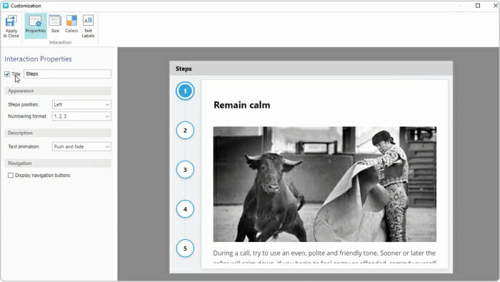Open the Text animation dropdown
500x282 pixels.
point(81,146)
